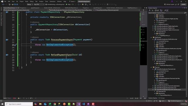Screen dimensions: 188x106
Task: Close the PaymentRepository.cs tab
Action: pos(19,8)
